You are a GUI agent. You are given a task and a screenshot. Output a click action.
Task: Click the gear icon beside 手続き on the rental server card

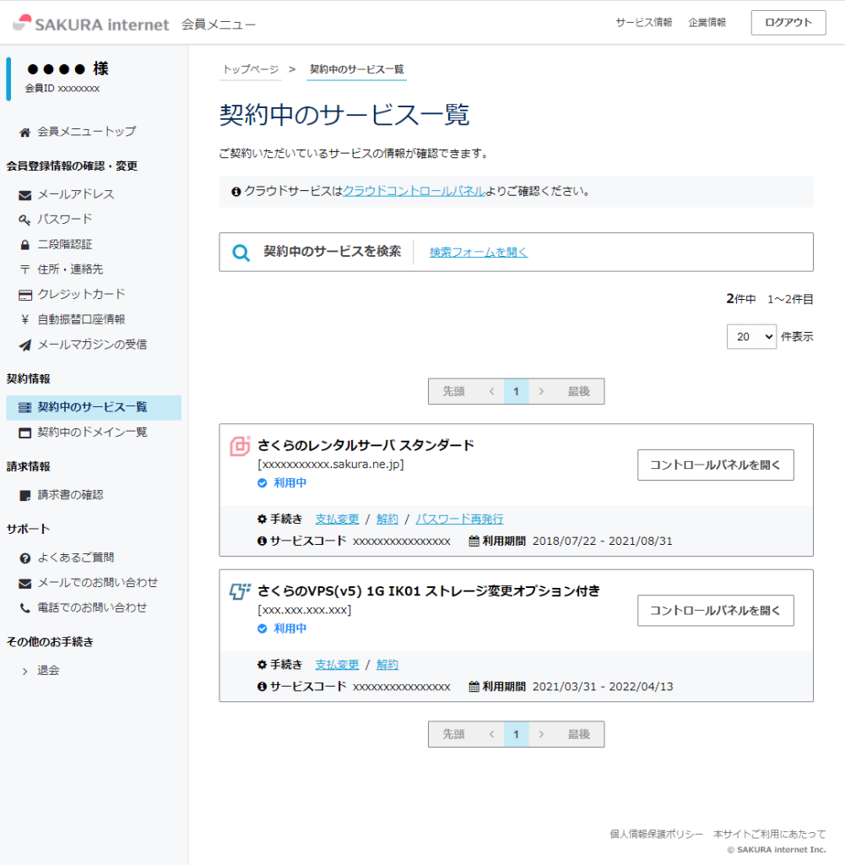coord(262,520)
